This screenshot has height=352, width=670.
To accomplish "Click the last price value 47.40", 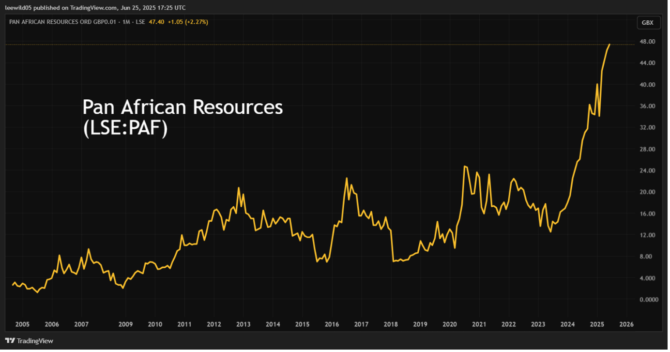I will (156, 22).
